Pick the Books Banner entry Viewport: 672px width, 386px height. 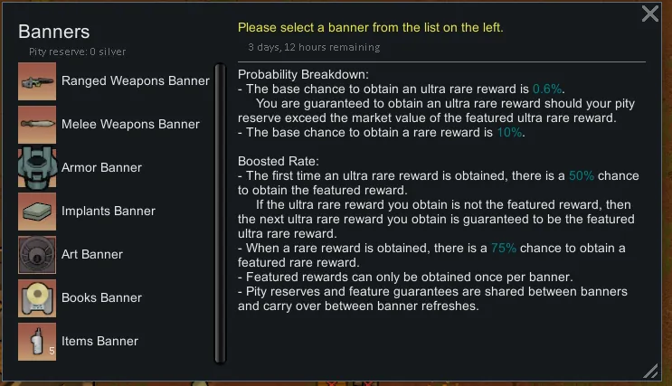[x=101, y=298]
